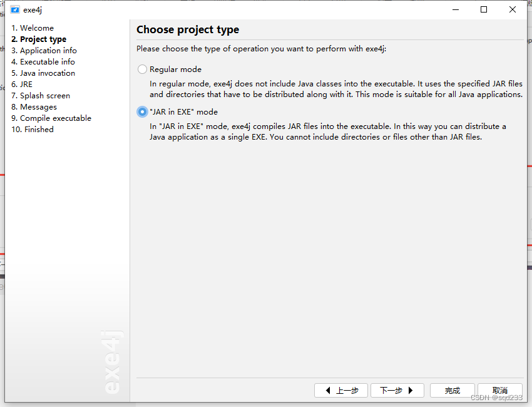Click the Choose project type heading
The height and width of the screenshot is (407, 532).
pos(188,29)
